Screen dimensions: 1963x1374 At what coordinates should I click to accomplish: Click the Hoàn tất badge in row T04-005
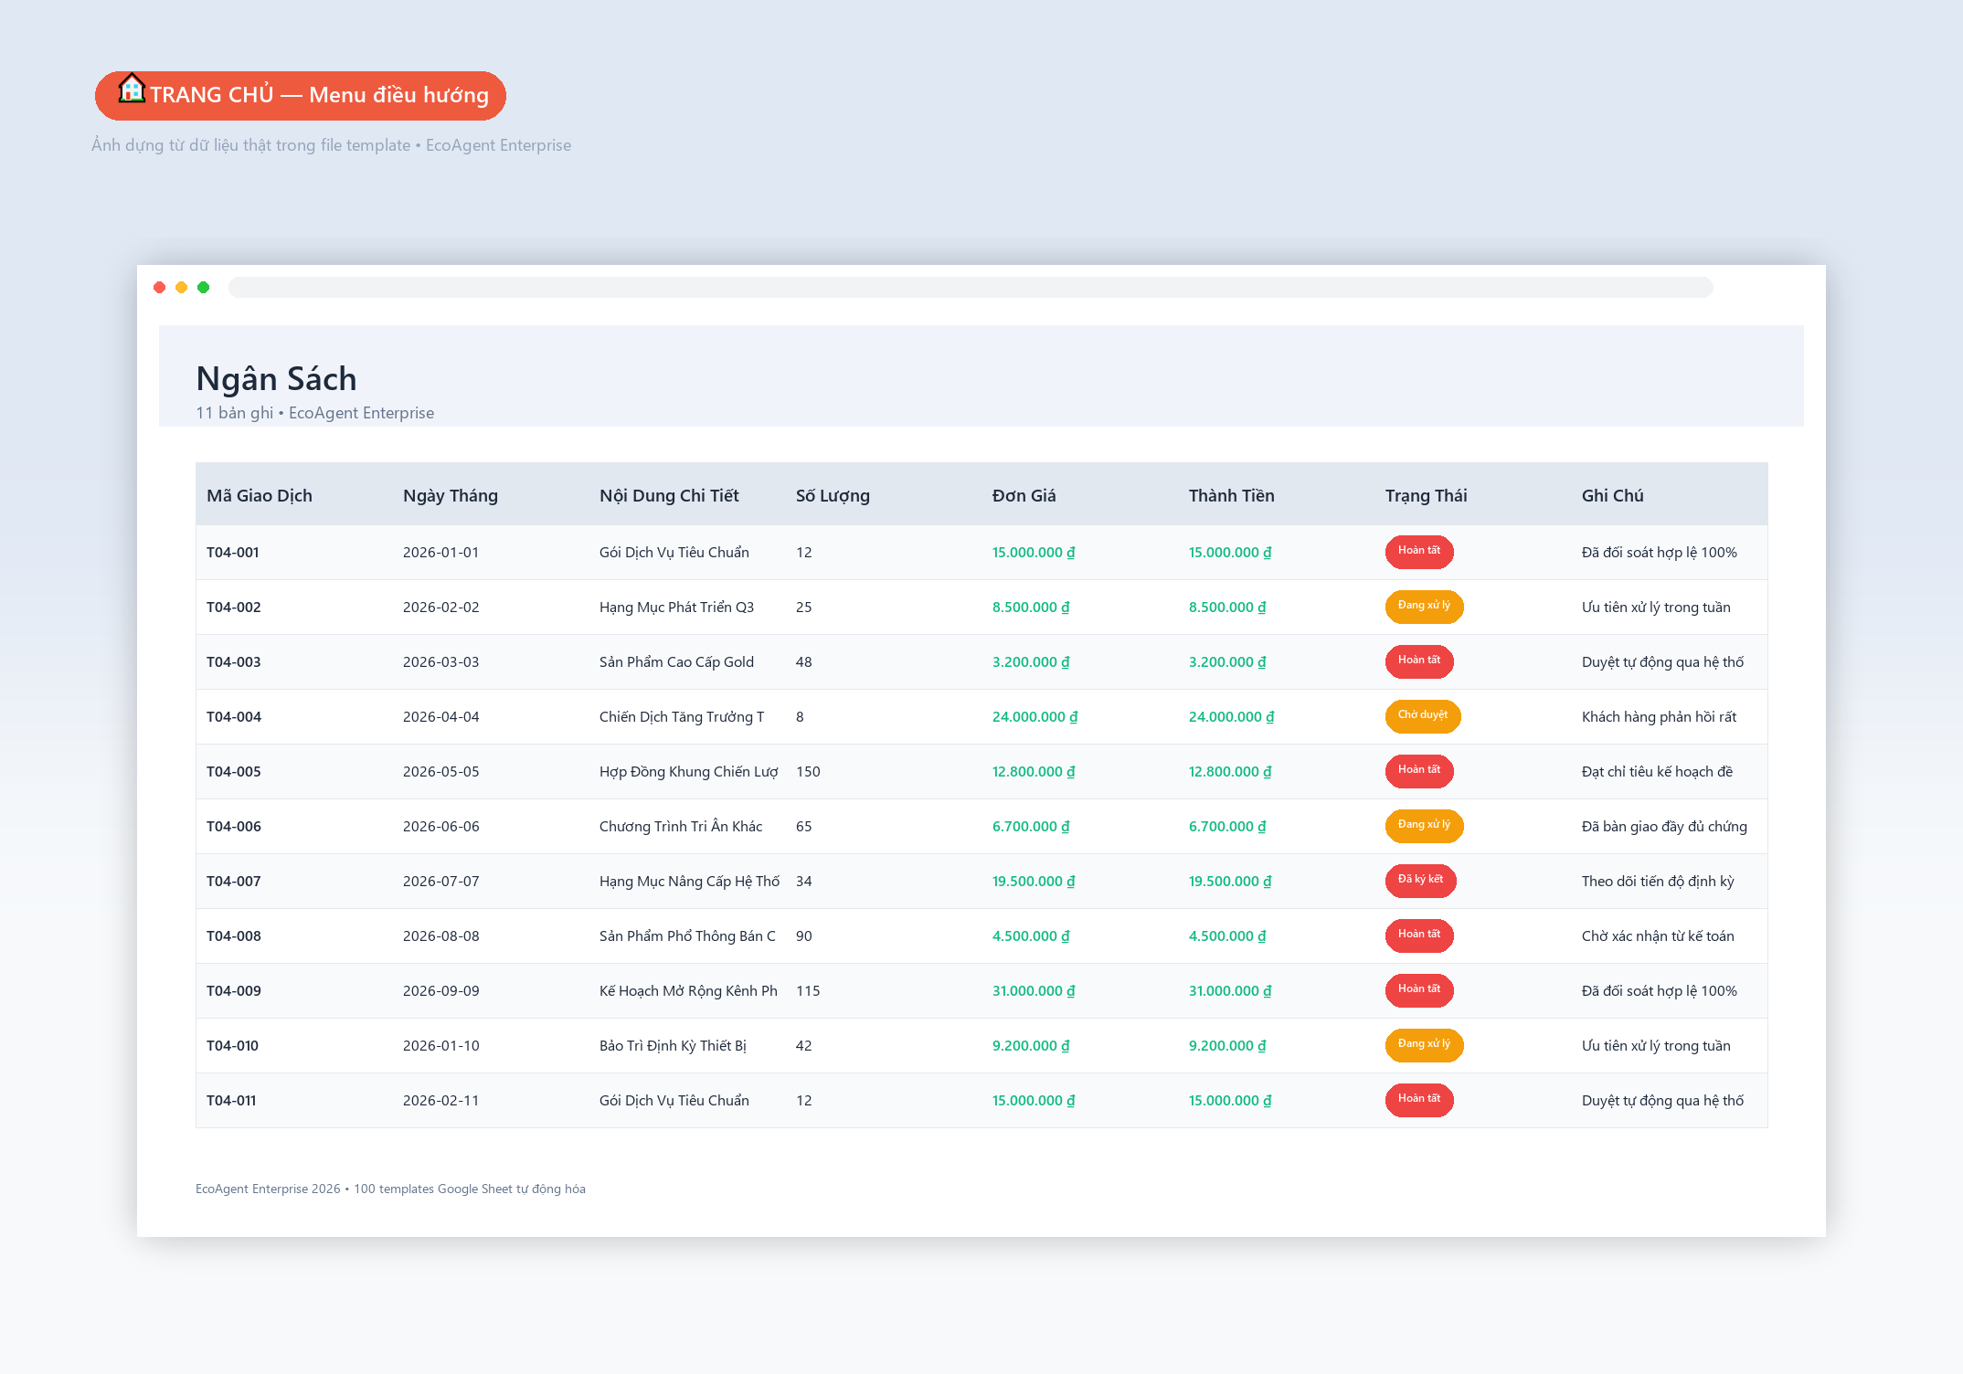[1419, 770]
